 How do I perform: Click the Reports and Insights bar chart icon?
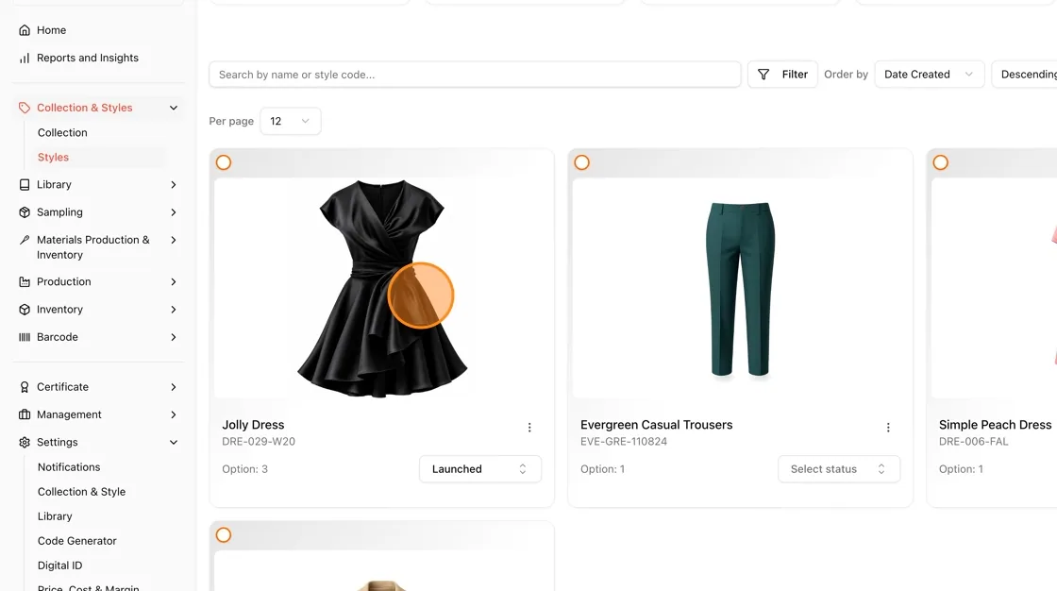point(25,58)
